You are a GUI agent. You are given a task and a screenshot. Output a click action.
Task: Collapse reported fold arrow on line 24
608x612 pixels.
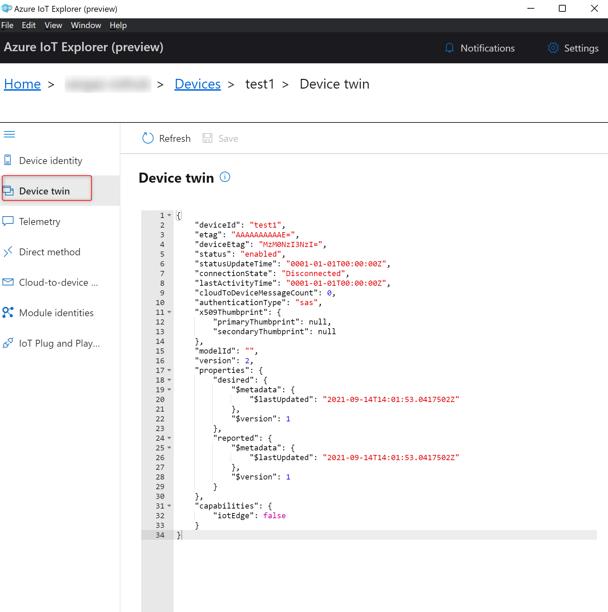(169, 438)
